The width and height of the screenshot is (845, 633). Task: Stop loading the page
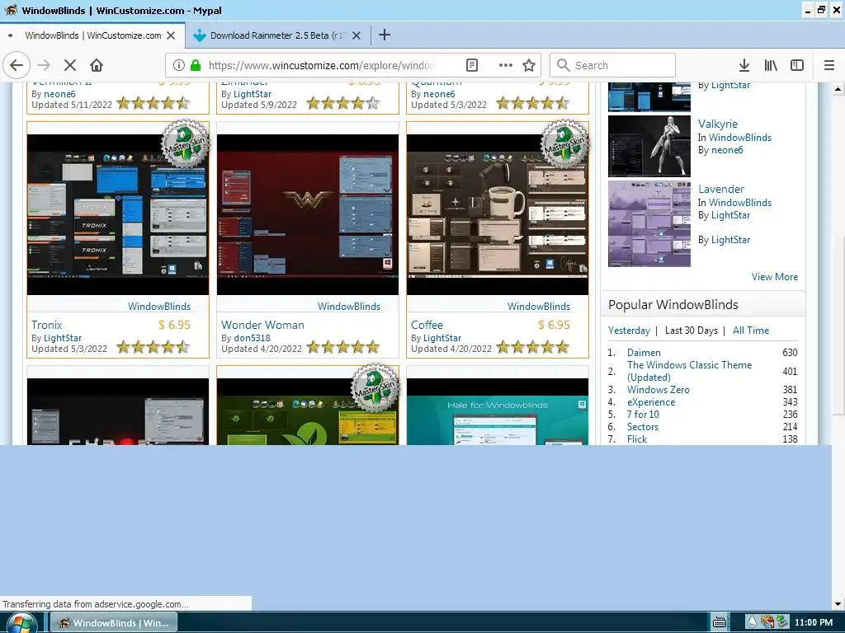70,65
